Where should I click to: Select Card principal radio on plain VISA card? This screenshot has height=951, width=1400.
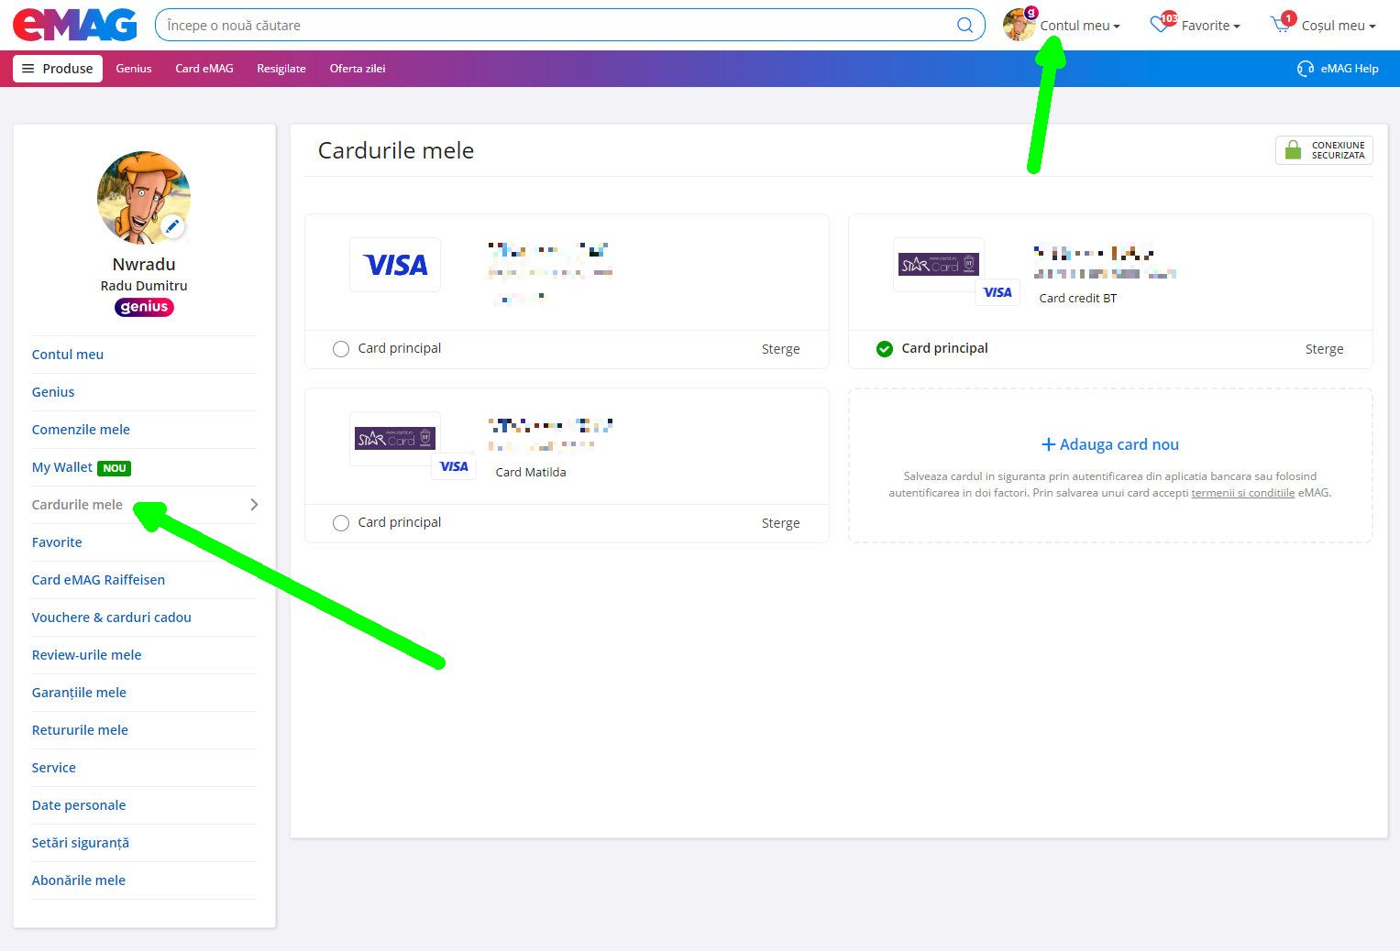pos(341,349)
